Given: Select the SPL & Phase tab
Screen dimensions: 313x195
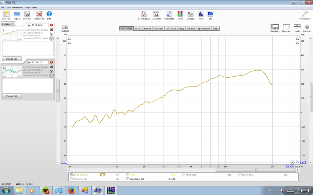Looking at the screenshot, I should coord(126,29).
